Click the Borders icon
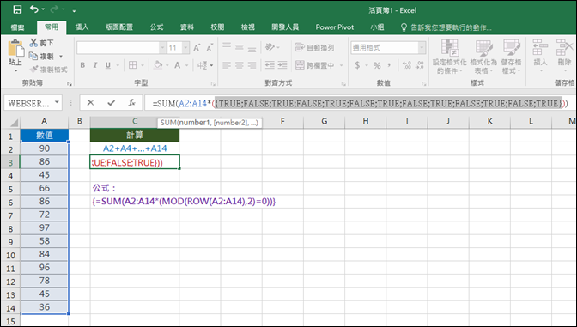Viewport: 577px width, 327px height. point(132,65)
